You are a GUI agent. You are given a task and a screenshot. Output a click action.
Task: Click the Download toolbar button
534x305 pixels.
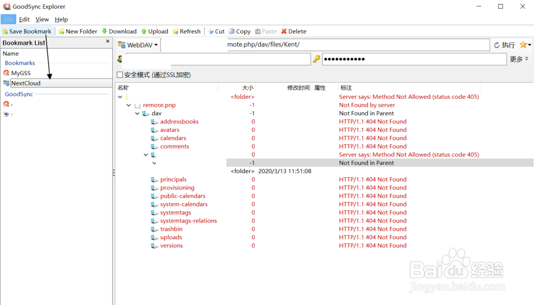tap(119, 32)
